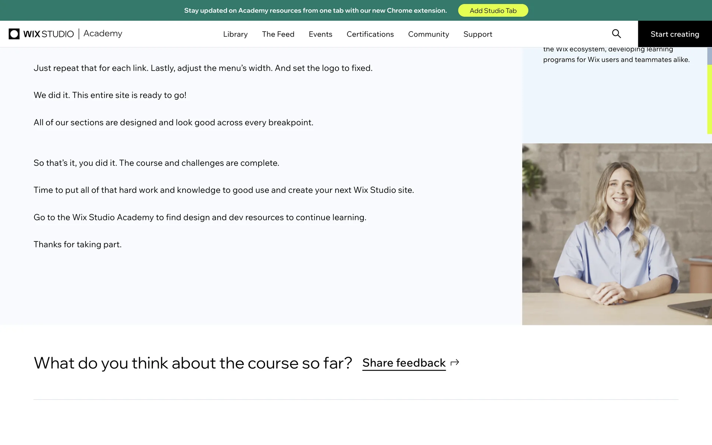Viewport: 712px width, 445px height.
Task: Click the 'What do you think' heading
Action: click(x=192, y=363)
